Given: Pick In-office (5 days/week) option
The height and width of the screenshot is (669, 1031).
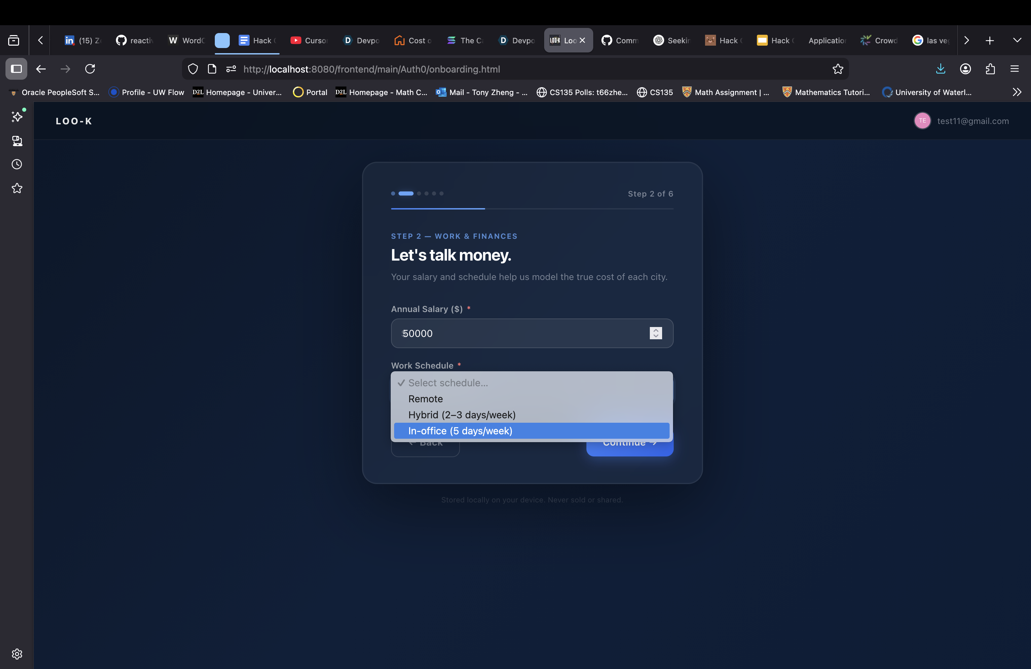Looking at the screenshot, I should 460,431.
